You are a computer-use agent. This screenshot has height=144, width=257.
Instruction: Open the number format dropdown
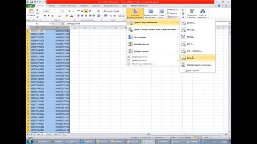point(124,11)
